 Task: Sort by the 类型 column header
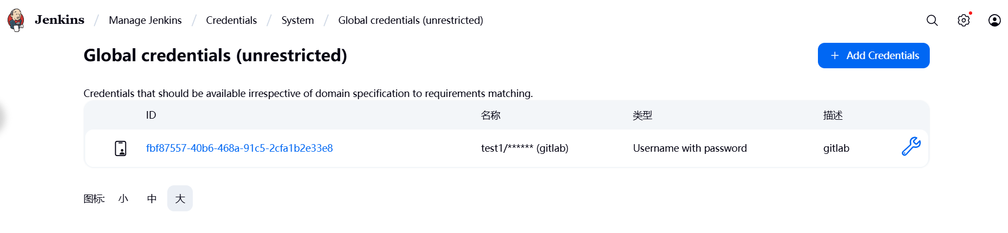(x=642, y=115)
